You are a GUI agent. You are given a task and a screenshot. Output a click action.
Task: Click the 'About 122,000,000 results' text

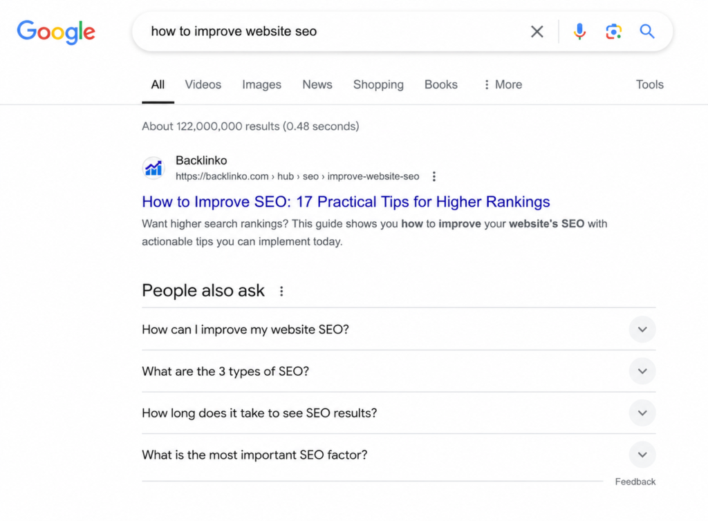click(250, 126)
